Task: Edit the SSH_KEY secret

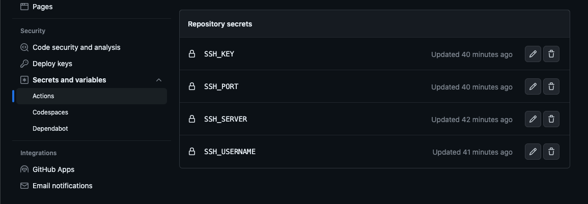Action: [x=533, y=54]
